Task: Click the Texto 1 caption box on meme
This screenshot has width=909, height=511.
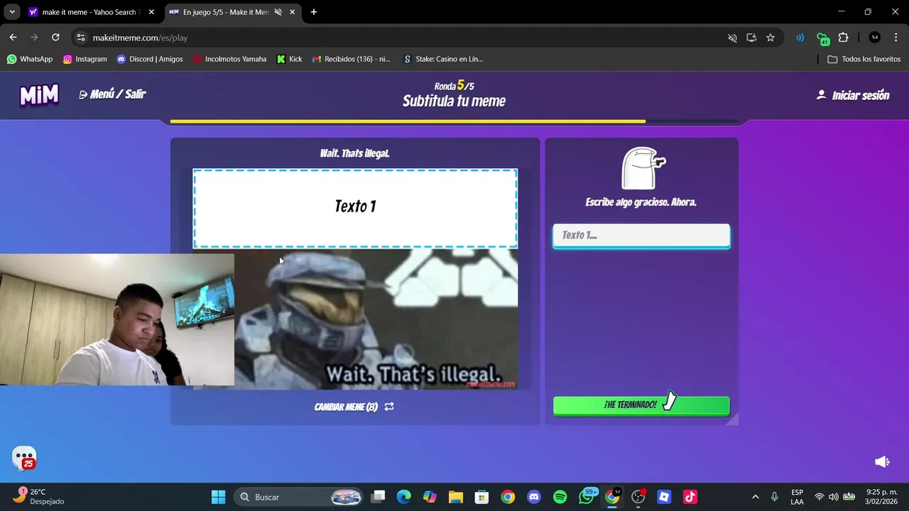Action: coord(355,208)
